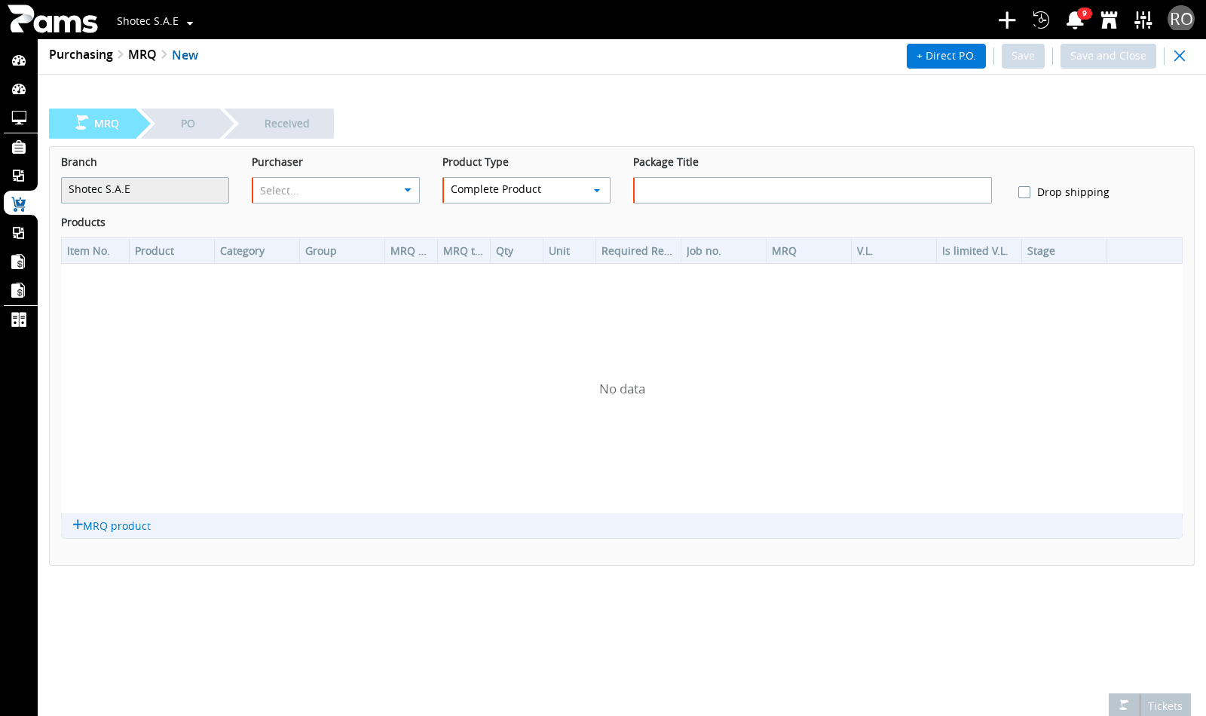The width and height of the screenshot is (1206, 716).
Task: Open the recent history clock icon
Action: (x=1041, y=20)
